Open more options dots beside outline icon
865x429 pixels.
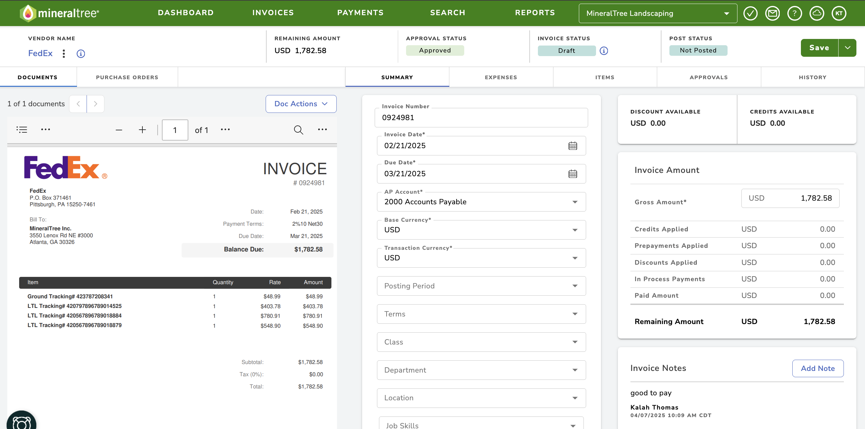(45, 129)
